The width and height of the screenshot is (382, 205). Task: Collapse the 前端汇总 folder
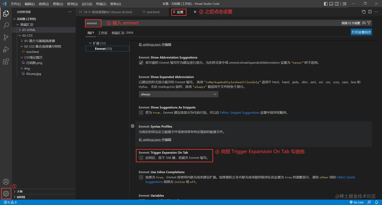point(18,25)
